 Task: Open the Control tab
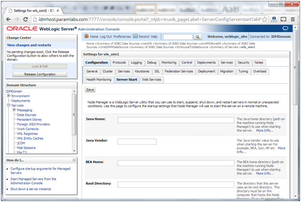187,63
